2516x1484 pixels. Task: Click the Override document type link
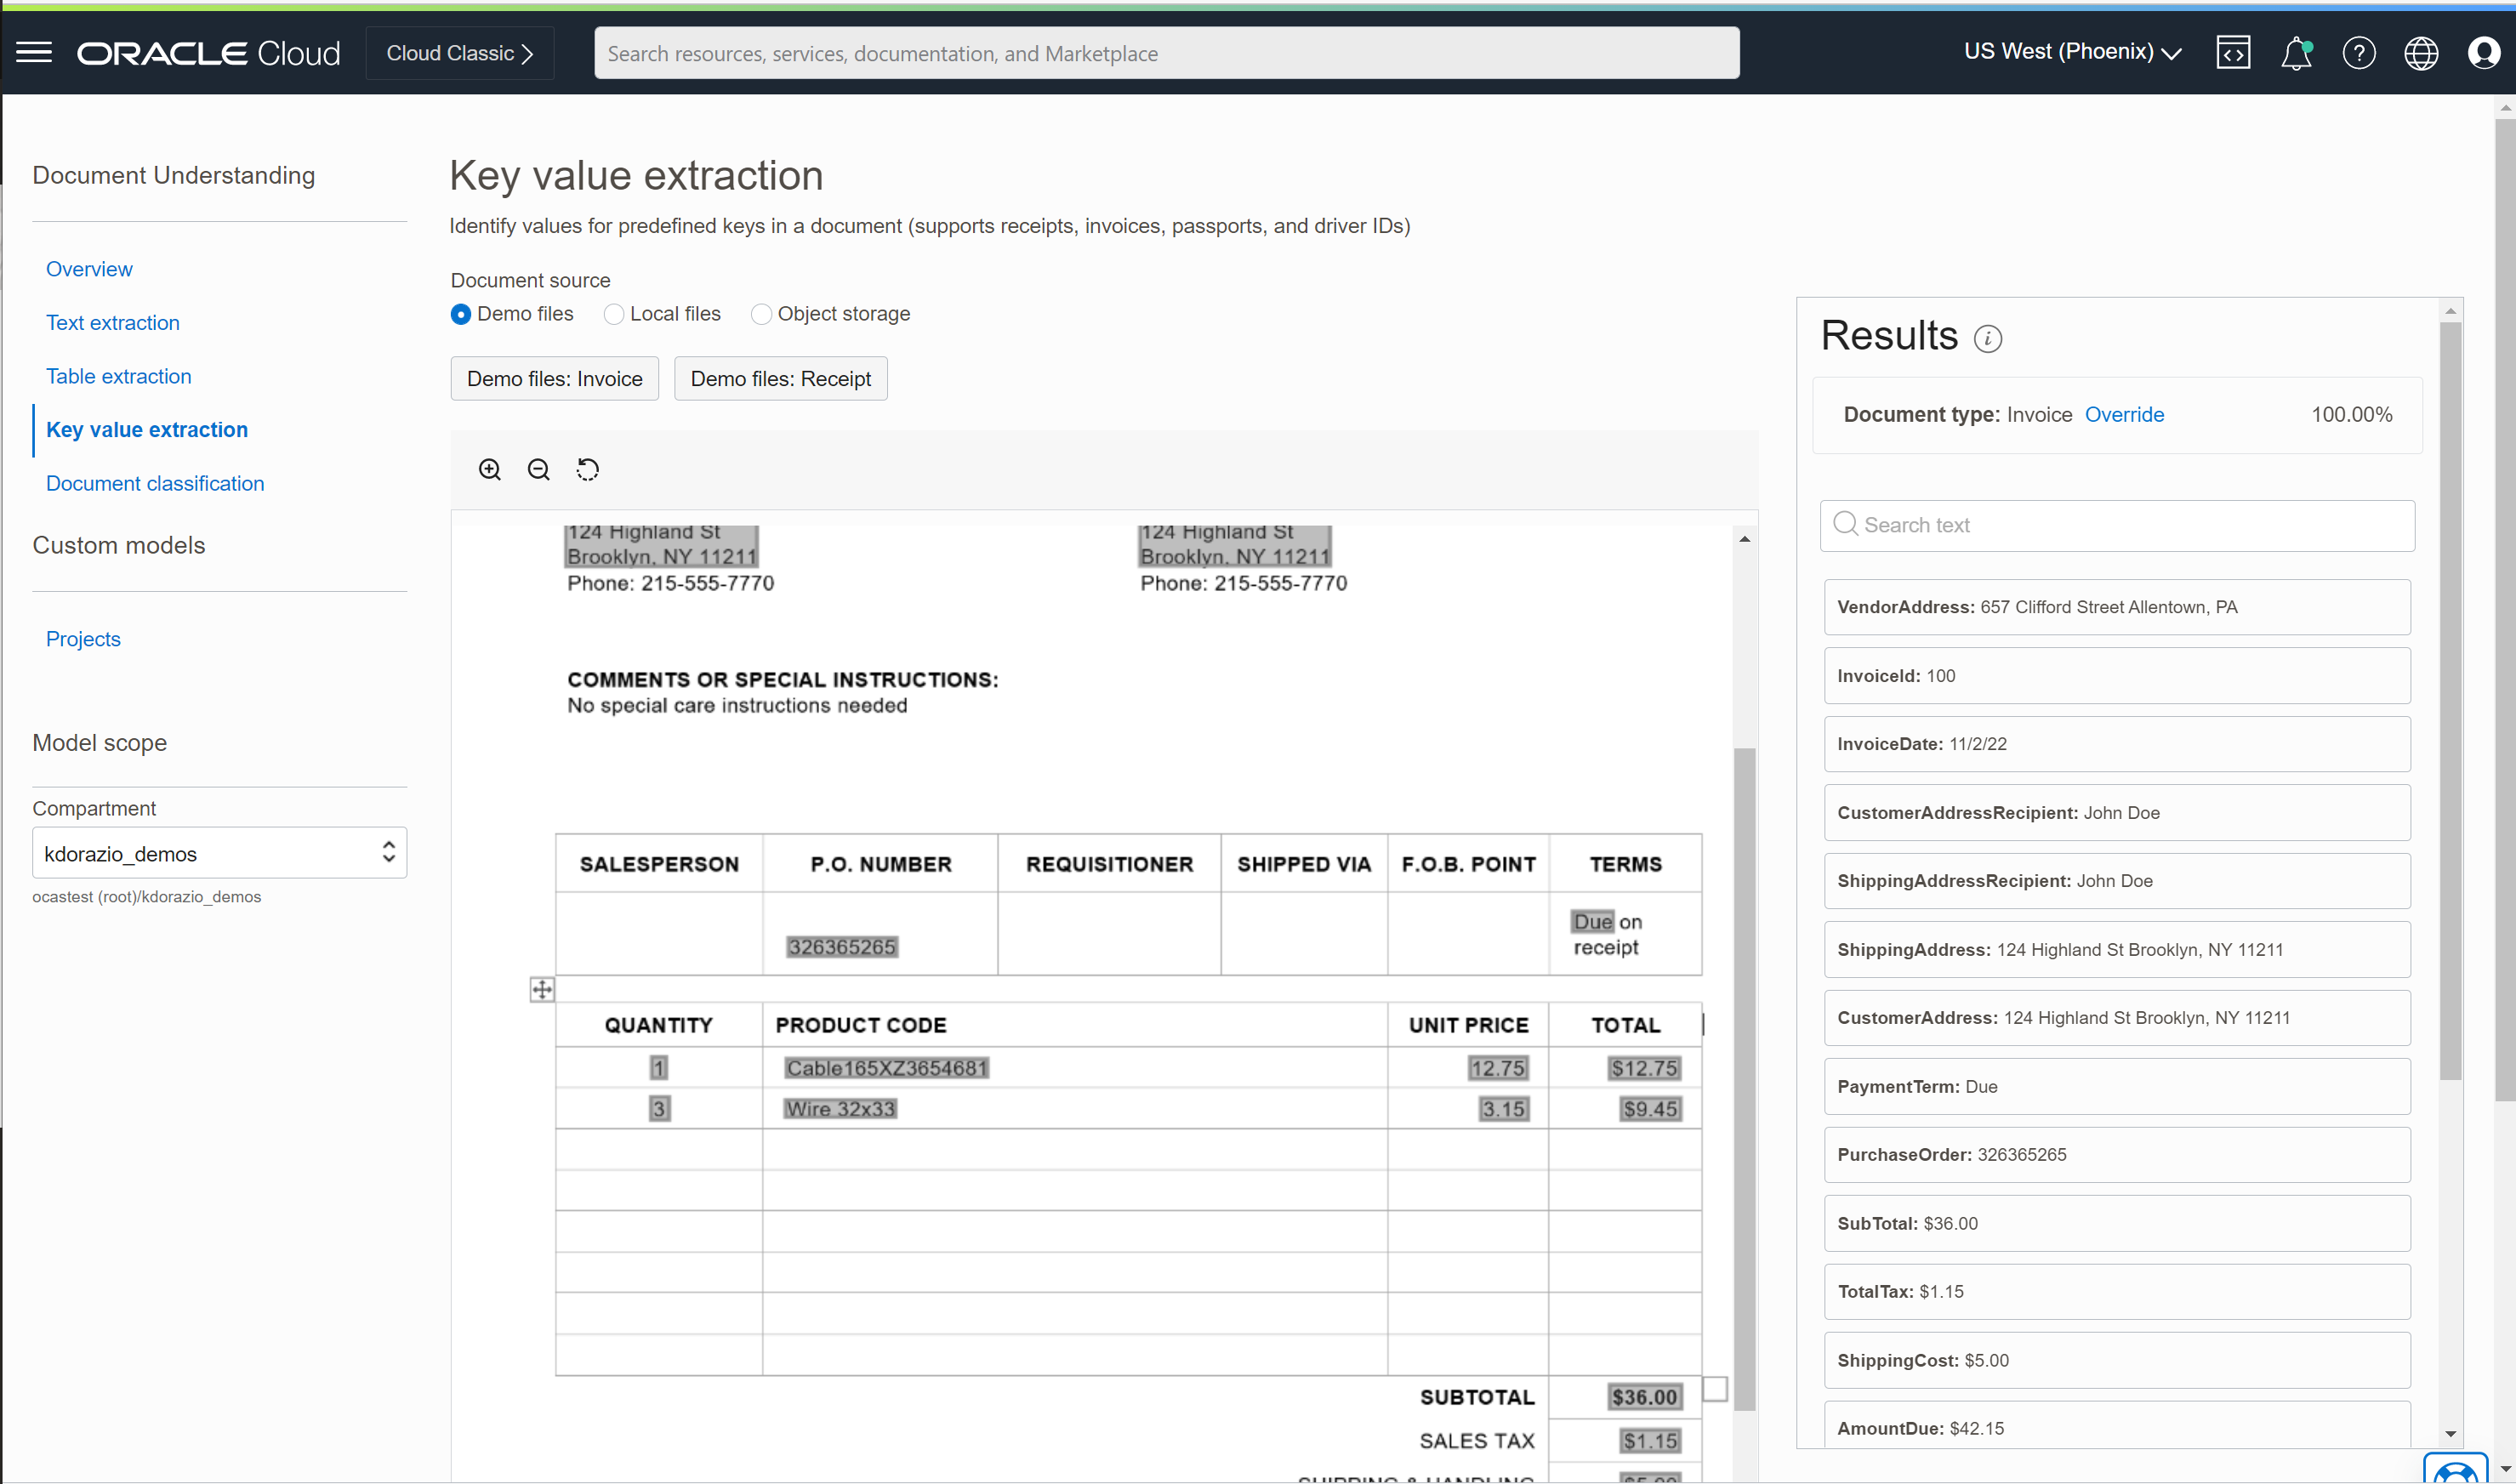pos(2123,414)
